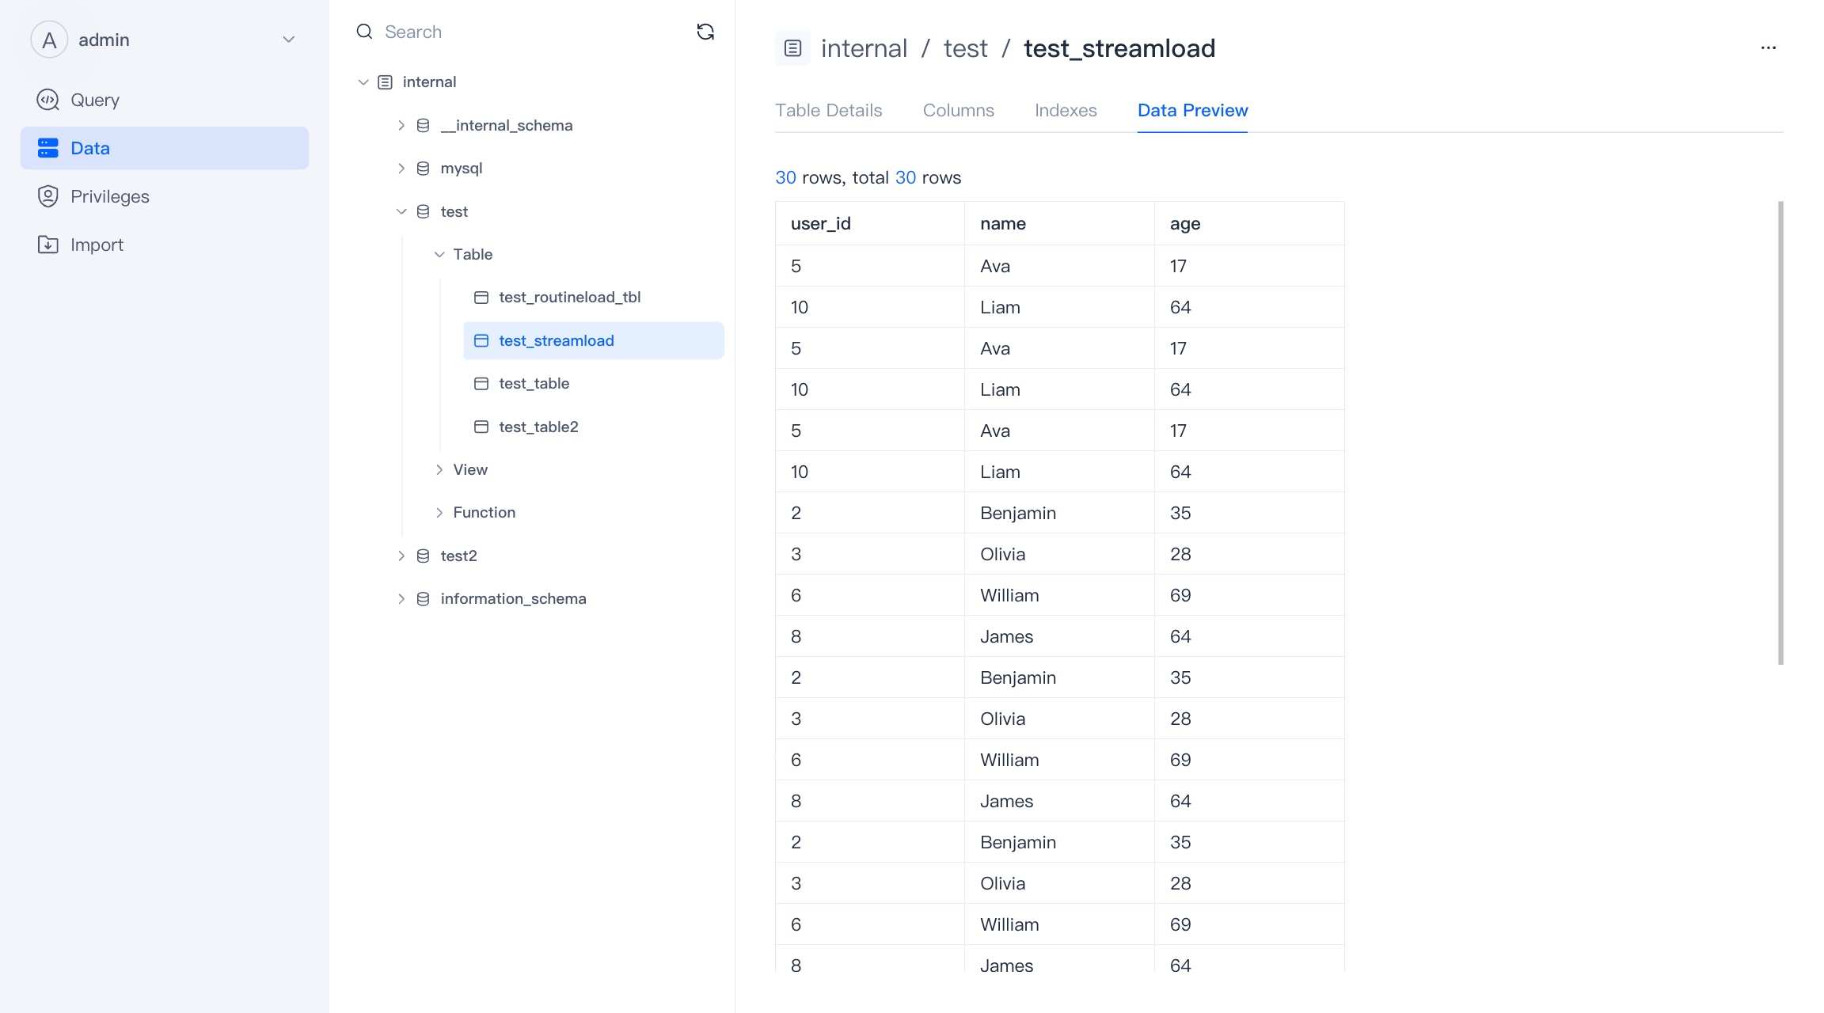Select test_routineload_tbl in the tree
Screen dimensions: 1824x1013
[x=569, y=298]
